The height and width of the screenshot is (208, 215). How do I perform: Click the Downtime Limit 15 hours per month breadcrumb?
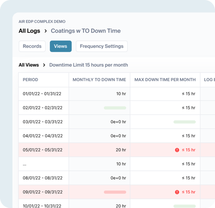(x=89, y=65)
